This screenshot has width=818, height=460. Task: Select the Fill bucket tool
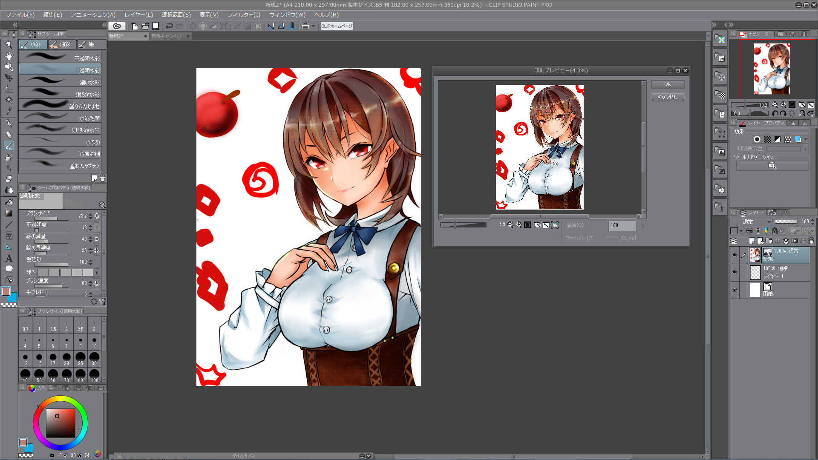coord(9,202)
